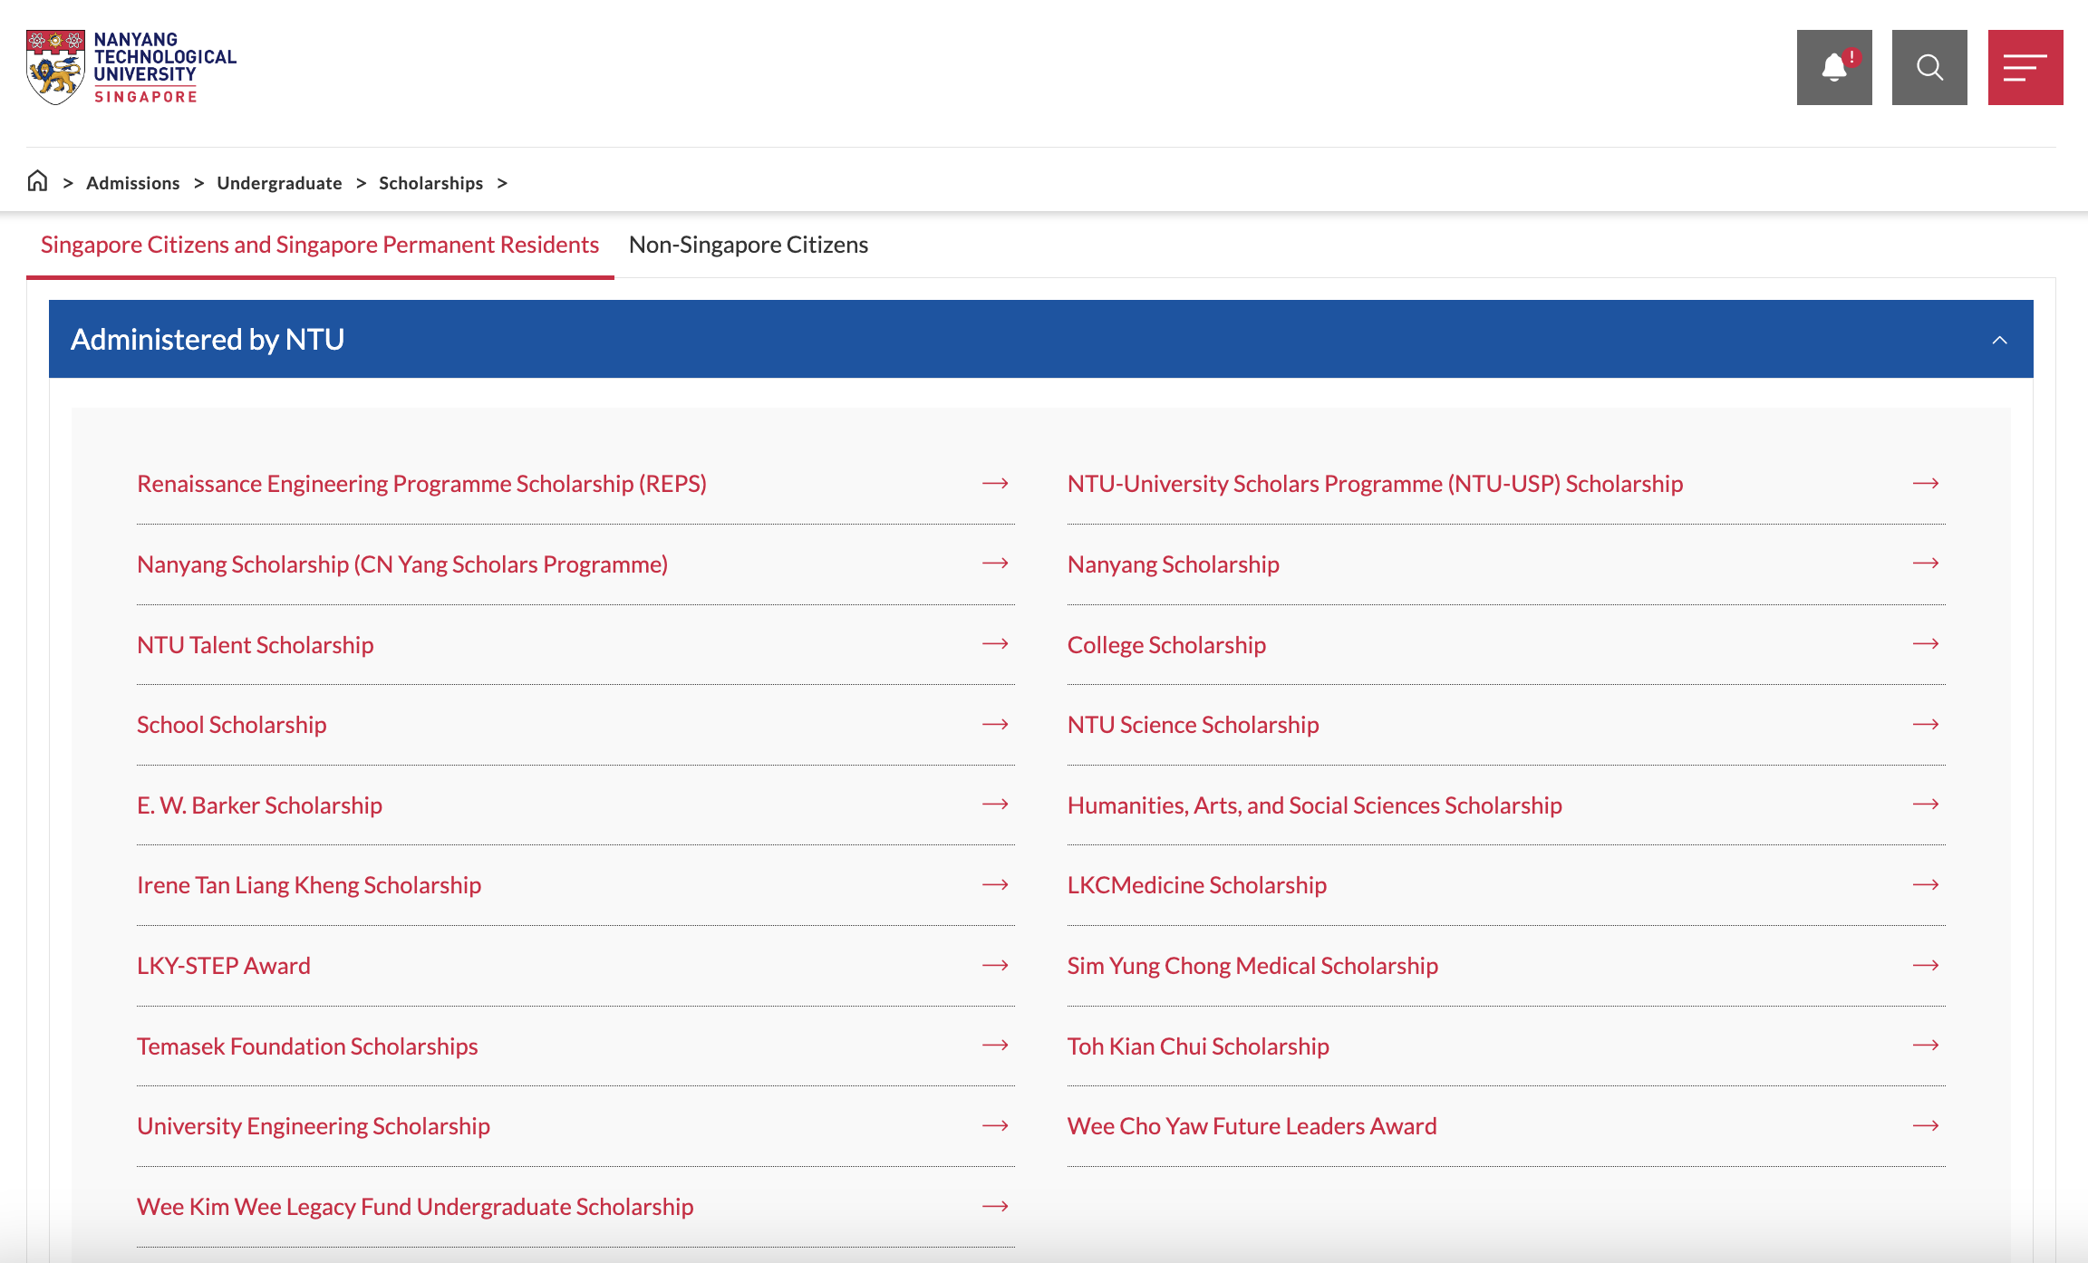Open College Scholarship link
The image size is (2088, 1263).
[1166, 645]
